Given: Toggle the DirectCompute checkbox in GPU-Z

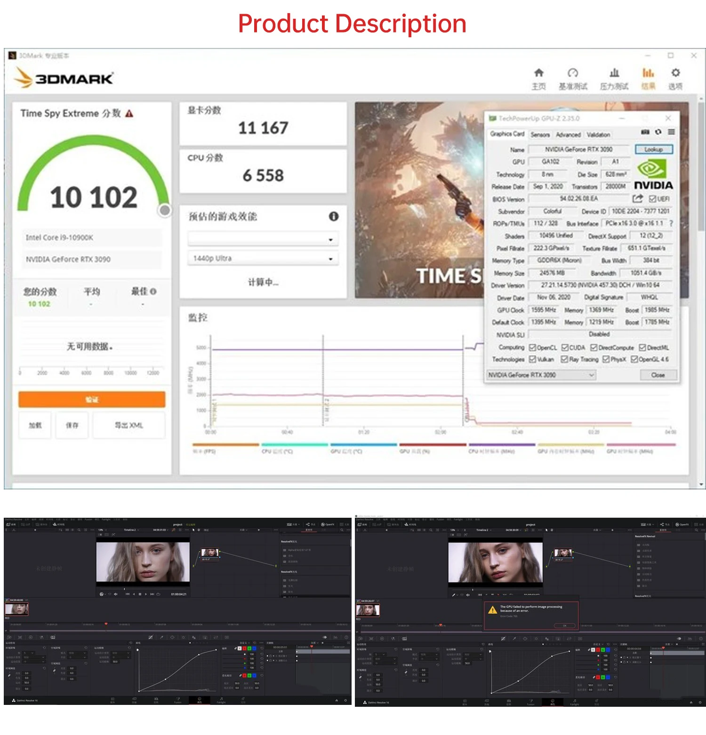Looking at the screenshot, I should click(594, 348).
